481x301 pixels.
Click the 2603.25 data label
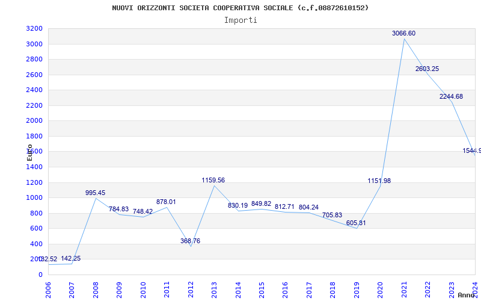pyautogui.click(x=427, y=69)
